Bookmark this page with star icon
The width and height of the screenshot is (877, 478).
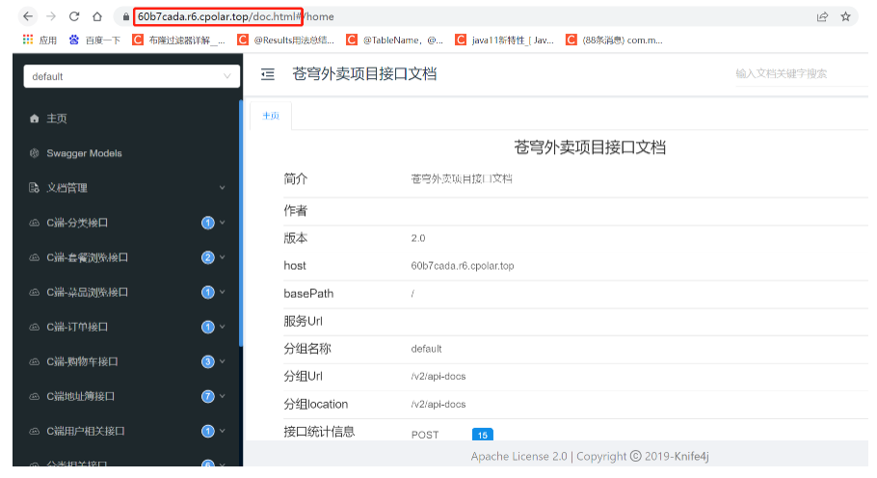846,16
